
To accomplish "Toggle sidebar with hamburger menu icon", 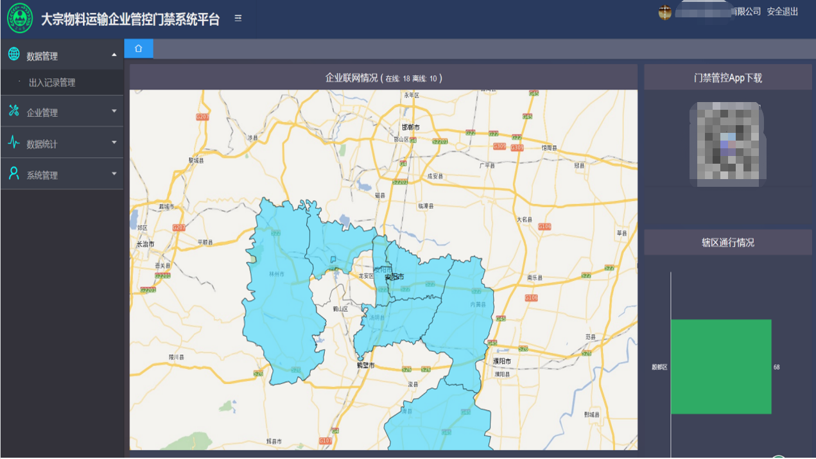I will point(238,19).
